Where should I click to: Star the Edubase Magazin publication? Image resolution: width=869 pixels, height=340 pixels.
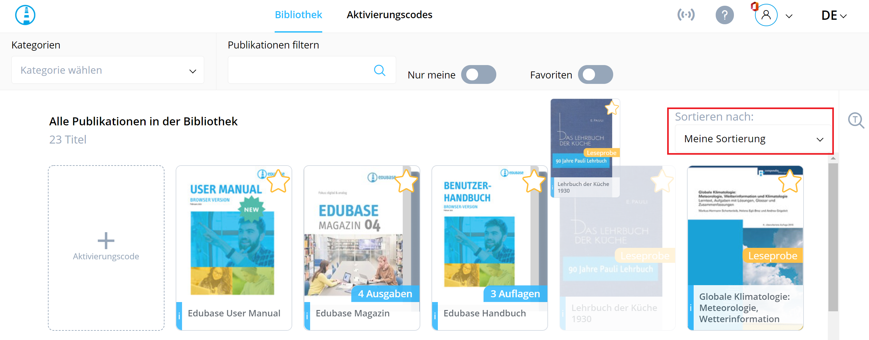406,181
